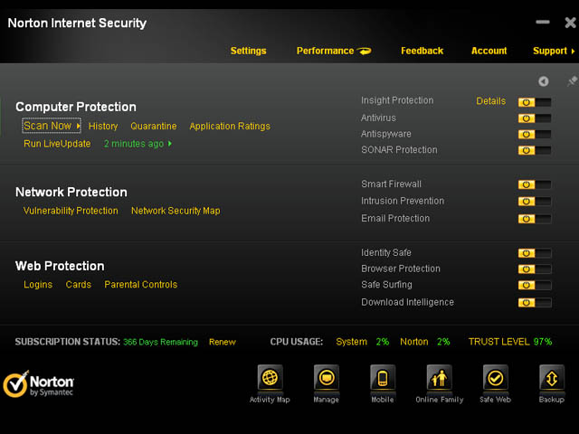Screen dimensions: 579x434
Task: Toggle the Safe Surfing switch
Action: tap(534, 286)
